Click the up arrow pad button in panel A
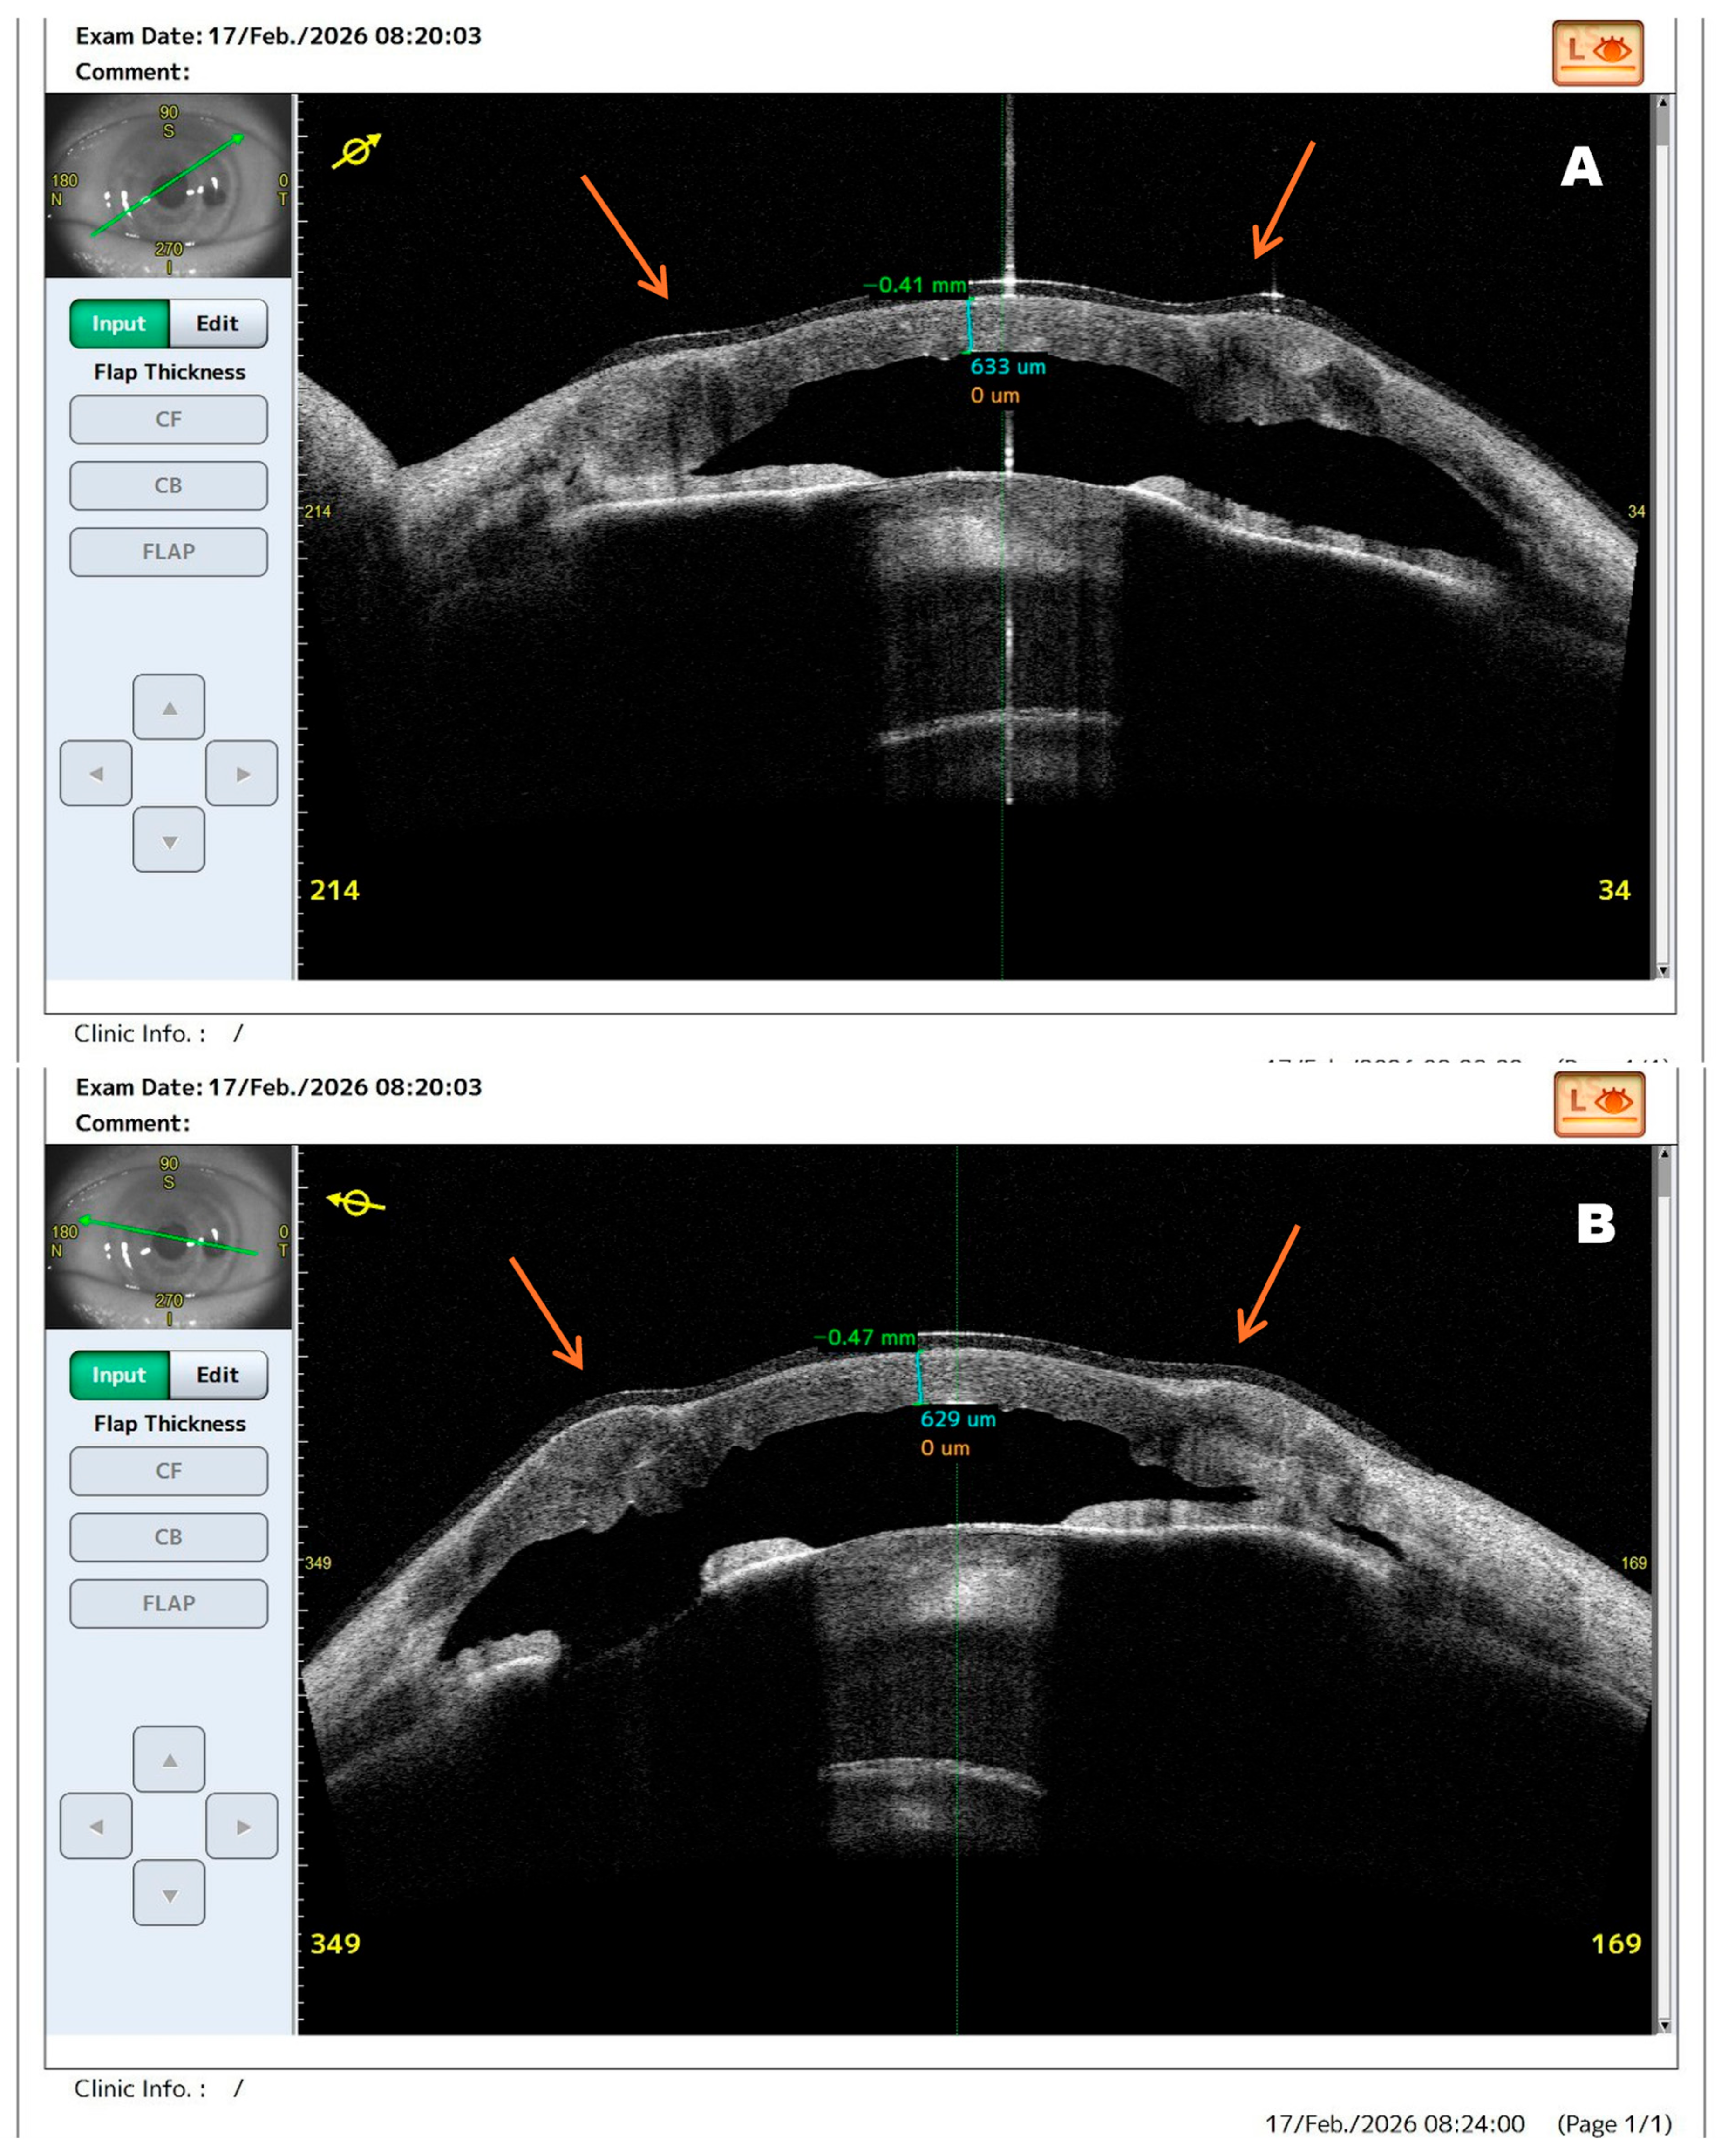The image size is (1728, 2156). click(x=169, y=707)
